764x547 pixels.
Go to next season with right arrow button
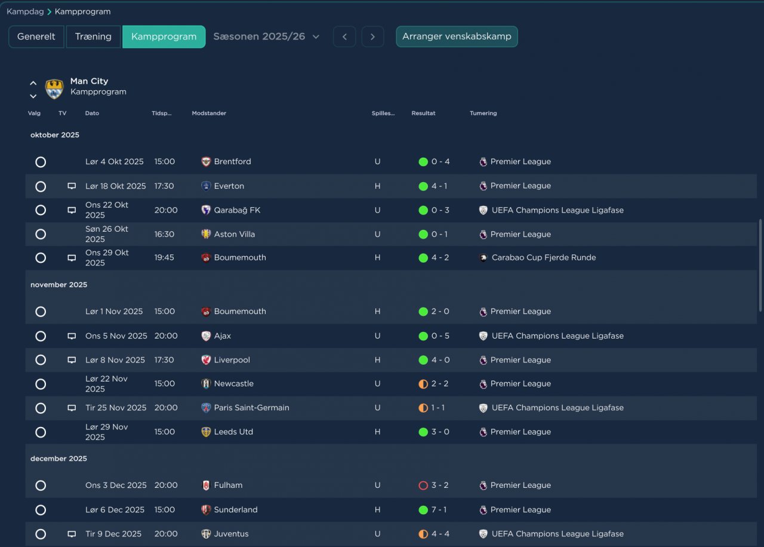tap(372, 36)
